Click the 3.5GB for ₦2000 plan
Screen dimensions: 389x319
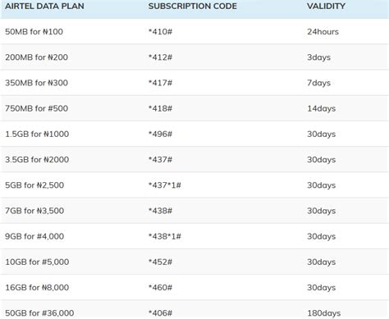click(37, 159)
